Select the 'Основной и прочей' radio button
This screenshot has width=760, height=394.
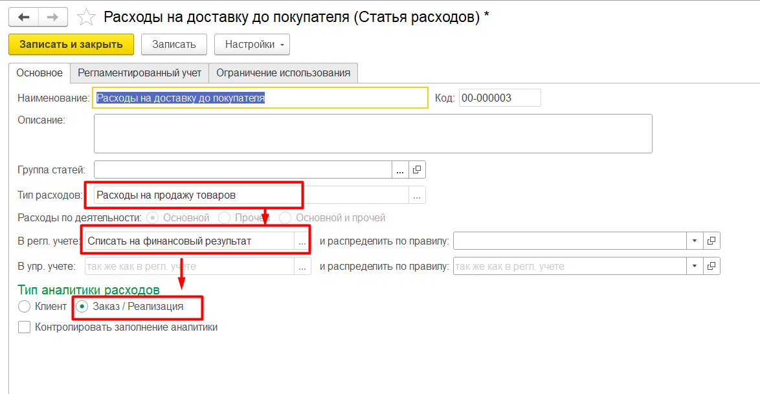pyautogui.click(x=285, y=218)
